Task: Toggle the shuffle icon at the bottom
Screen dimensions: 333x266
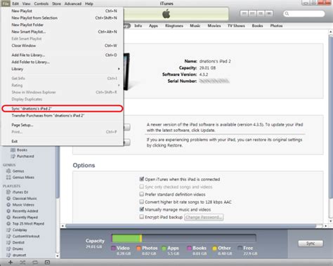Action: [x=22, y=262]
